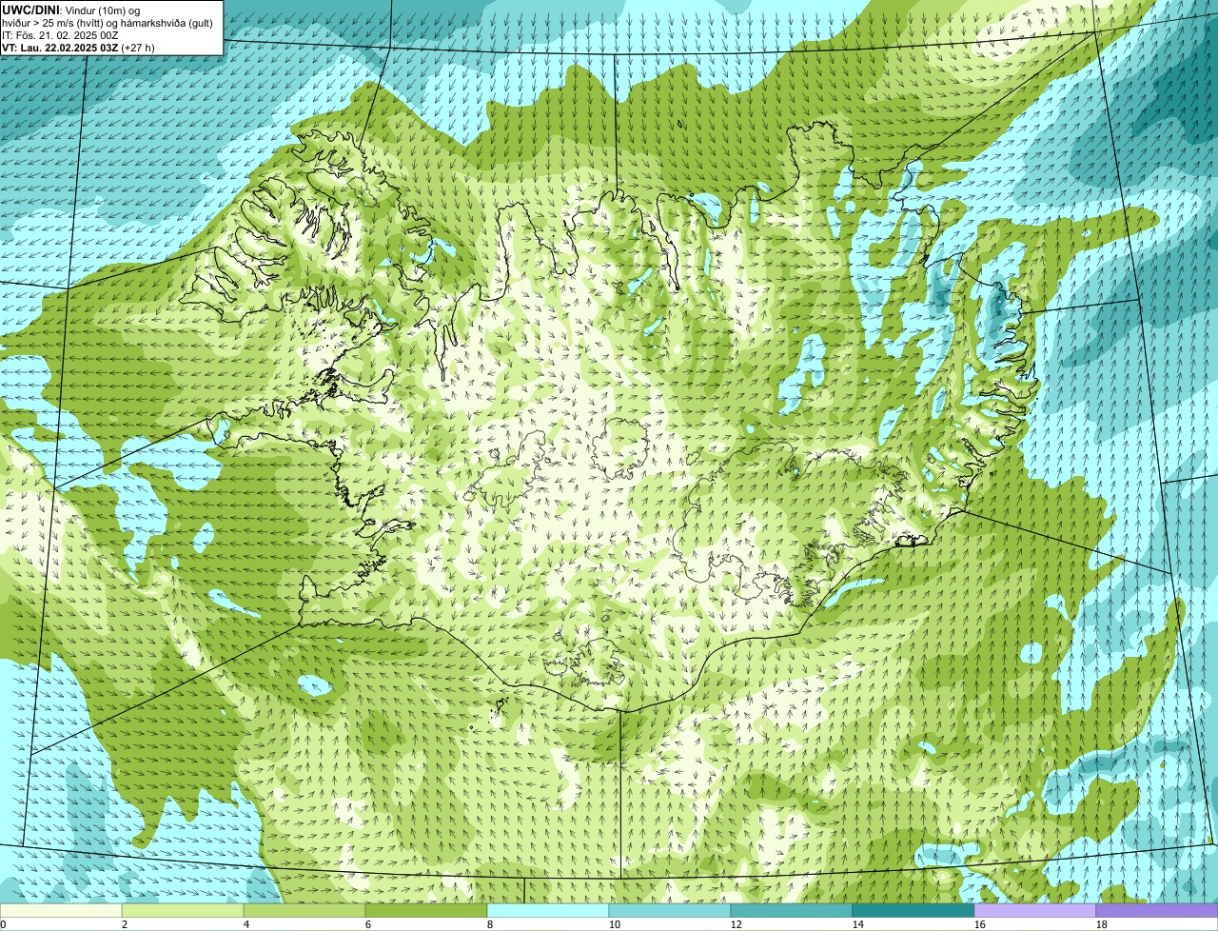Click the 'VT: Lau. 22.02.2025 03Z (+27 h)' line
The image size is (1218, 931).
click(78, 48)
